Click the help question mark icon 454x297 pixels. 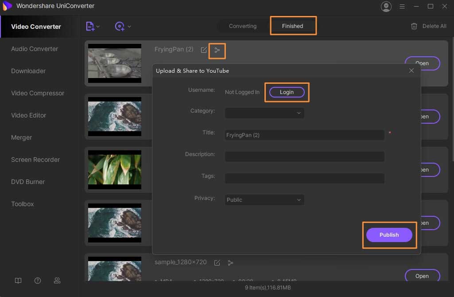38,281
